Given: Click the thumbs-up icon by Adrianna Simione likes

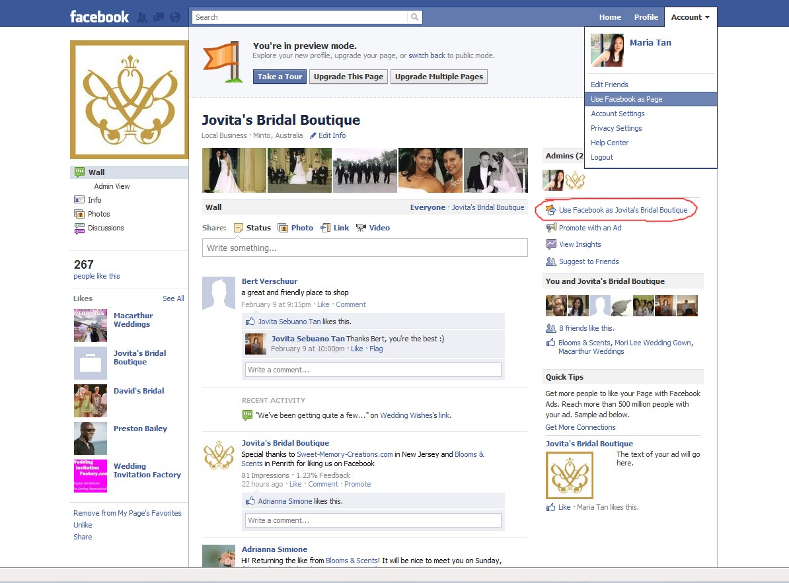Looking at the screenshot, I should (250, 500).
